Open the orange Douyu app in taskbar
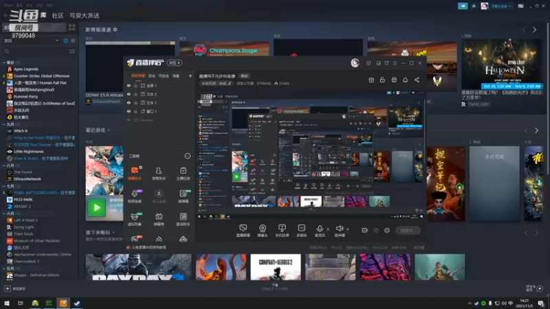The height and width of the screenshot is (309, 550). pyautogui.click(x=63, y=303)
